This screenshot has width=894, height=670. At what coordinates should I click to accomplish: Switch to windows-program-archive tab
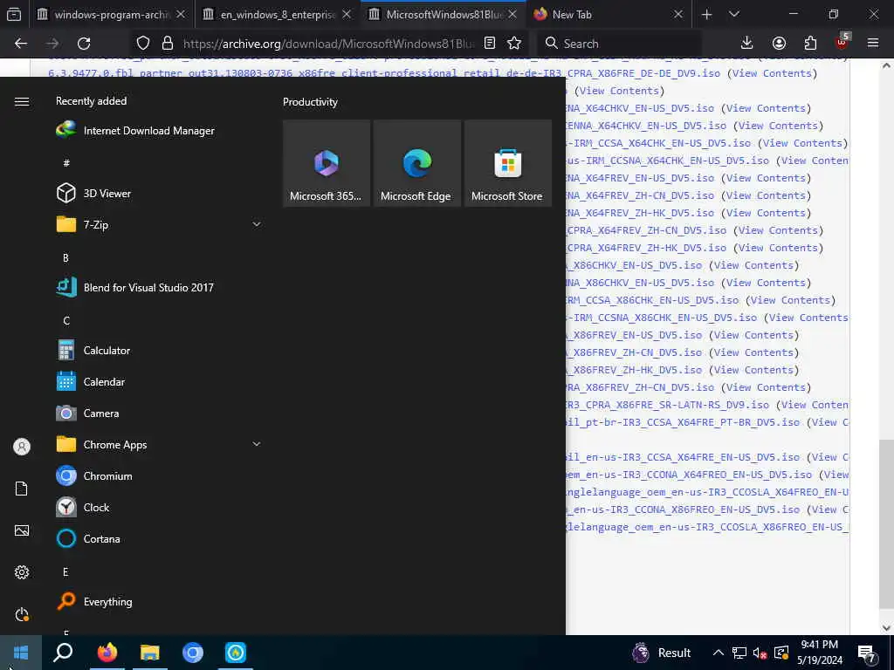[111, 14]
